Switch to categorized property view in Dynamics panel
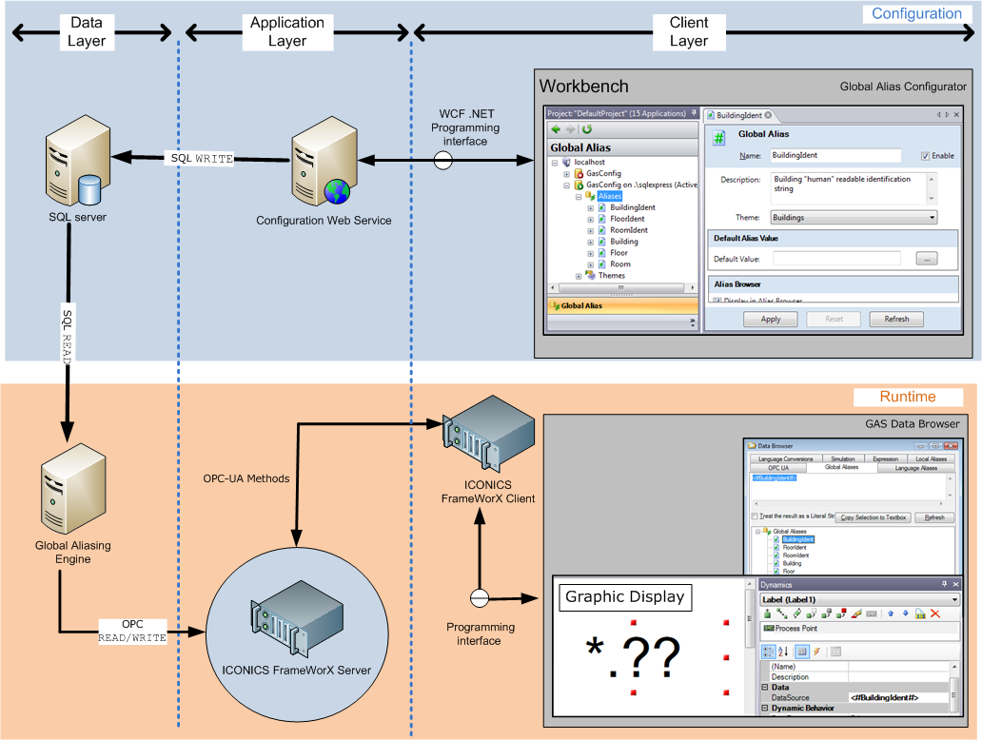 click(x=769, y=651)
